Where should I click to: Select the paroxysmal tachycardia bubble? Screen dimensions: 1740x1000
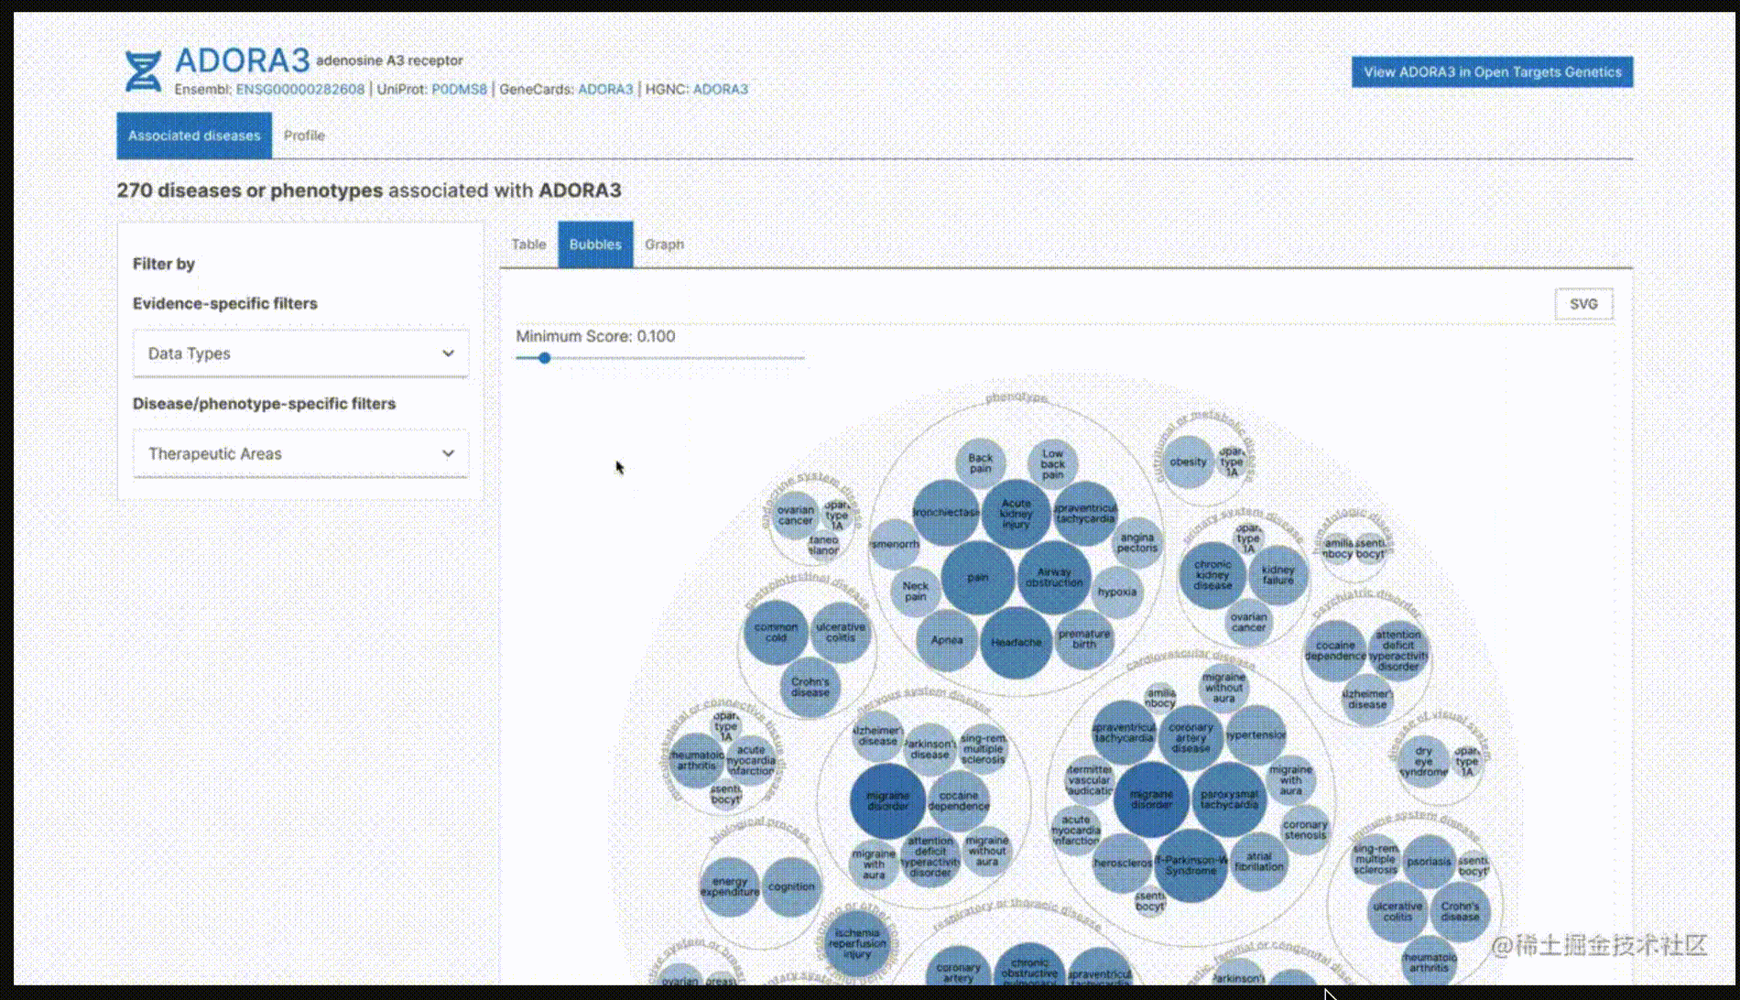point(1229,799)
